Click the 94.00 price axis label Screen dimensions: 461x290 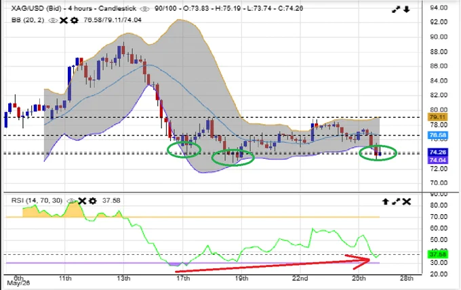439,7
